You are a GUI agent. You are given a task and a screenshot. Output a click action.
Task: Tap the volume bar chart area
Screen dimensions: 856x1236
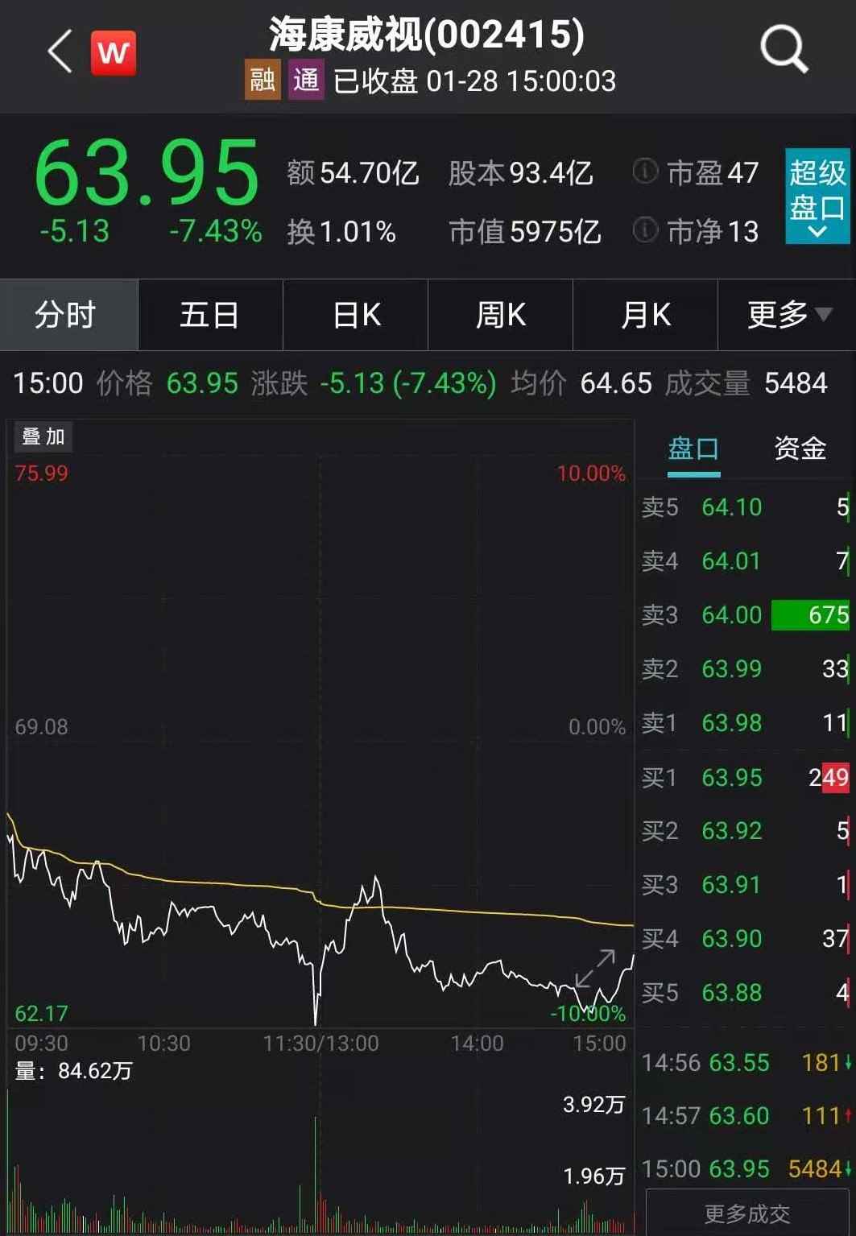[320, 1160]
